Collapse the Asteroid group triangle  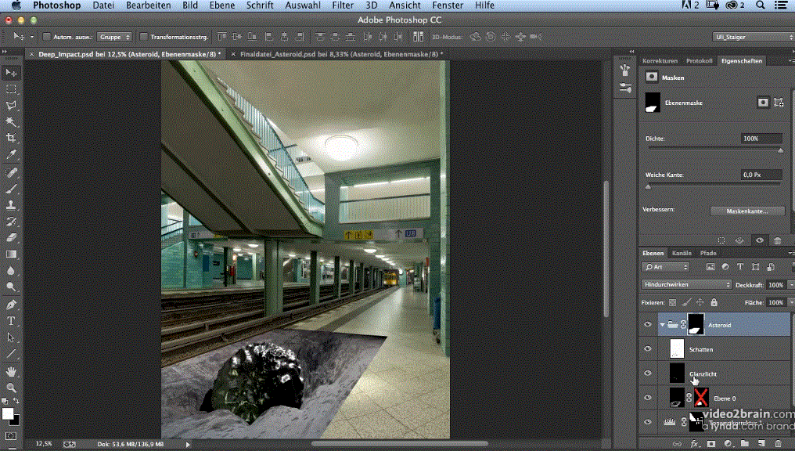pos(662,325)
